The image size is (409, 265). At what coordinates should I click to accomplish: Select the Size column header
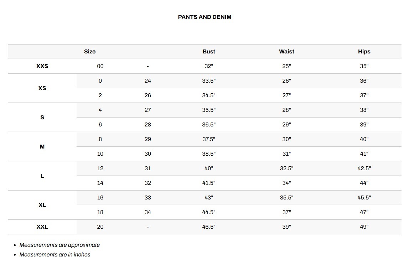pos(90,51)
